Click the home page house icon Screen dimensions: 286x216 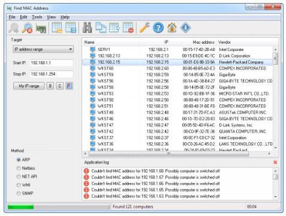point(172,28)
